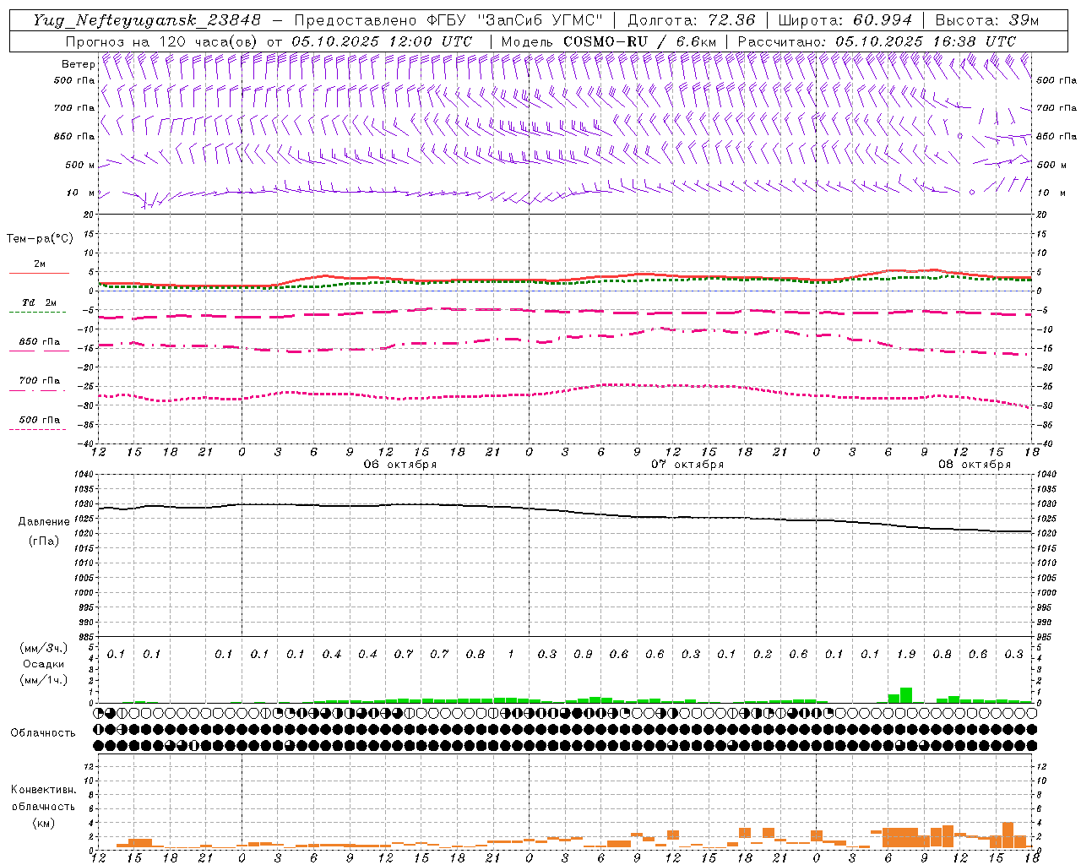Click the tallest green hourly precipitation bar
The image size is (1081, 865).
(x=906, y=695)
